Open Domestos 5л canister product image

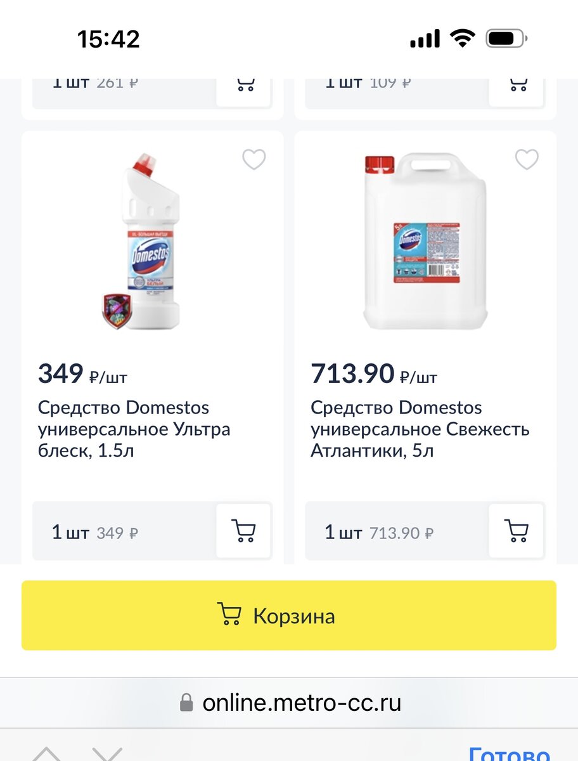425,242
